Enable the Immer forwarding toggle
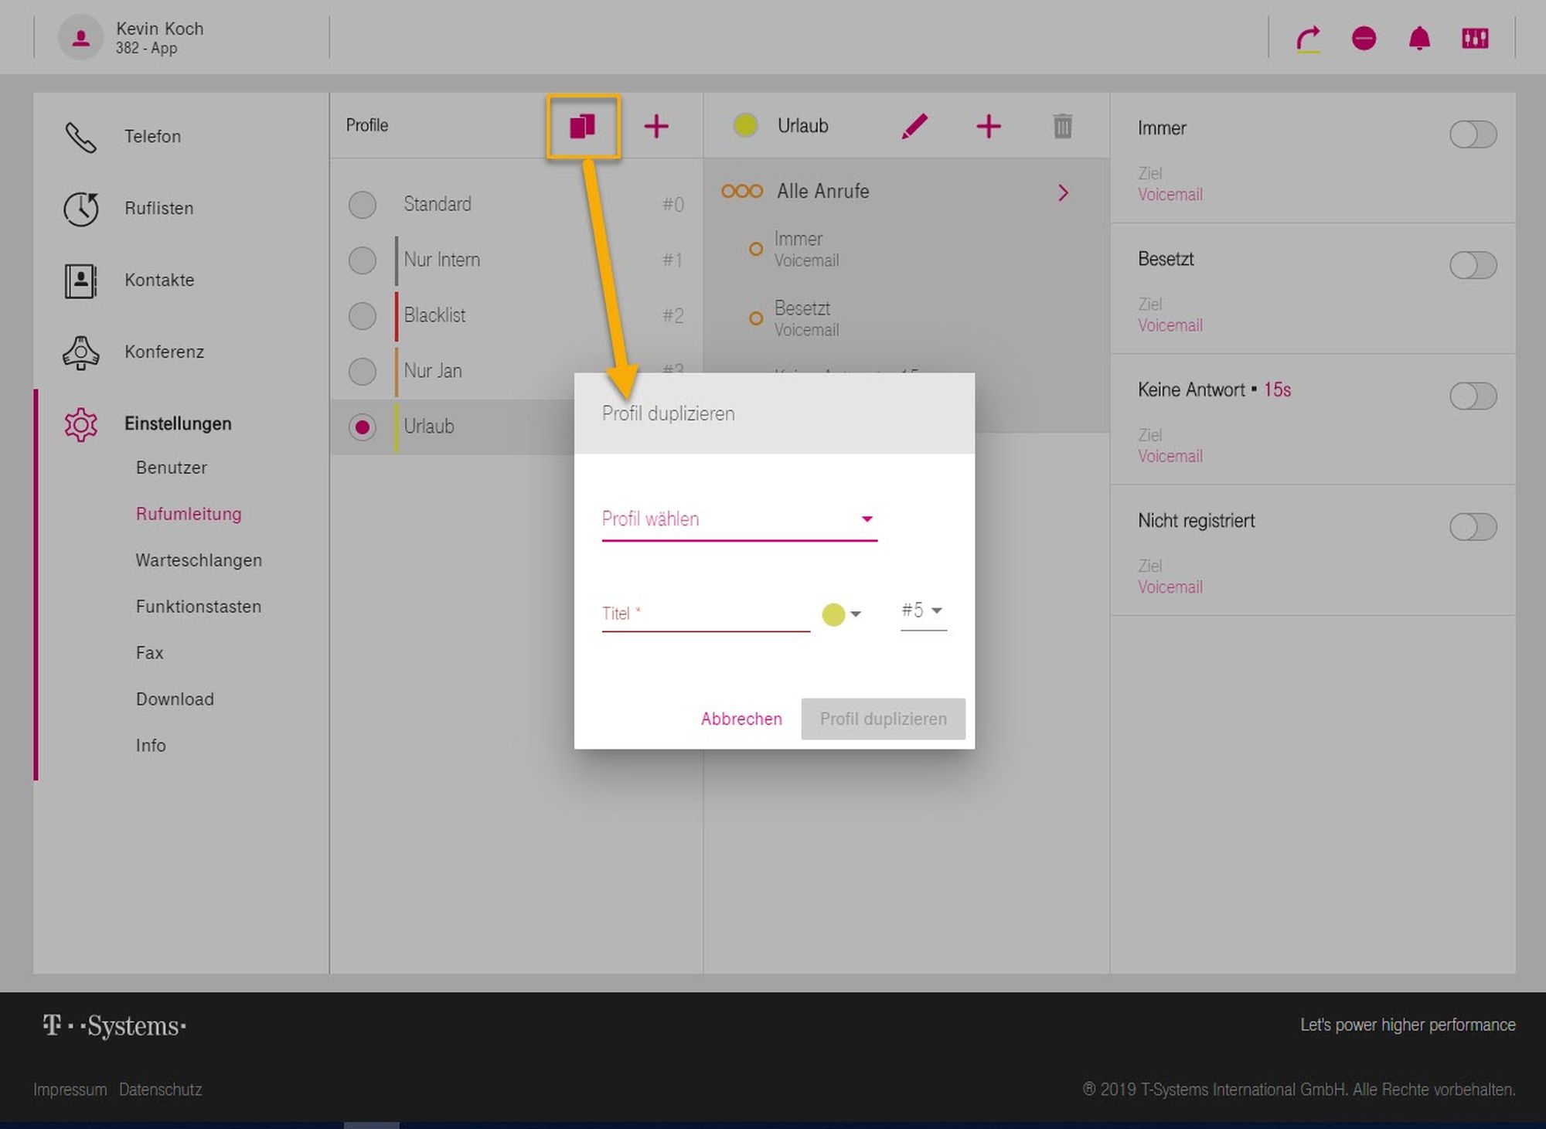 1473,134
